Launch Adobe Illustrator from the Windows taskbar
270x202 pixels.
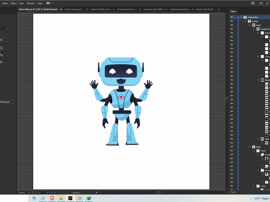click(70, 198)
